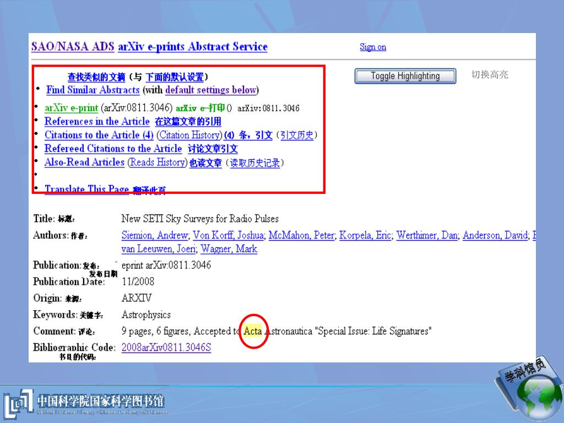Open author link Siemion, Andrew

(x=155, y=235)
